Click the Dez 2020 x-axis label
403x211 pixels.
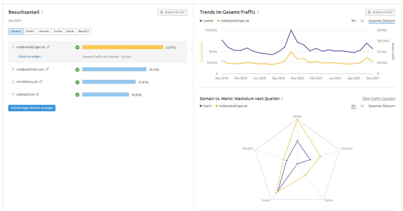coord(297,78)
